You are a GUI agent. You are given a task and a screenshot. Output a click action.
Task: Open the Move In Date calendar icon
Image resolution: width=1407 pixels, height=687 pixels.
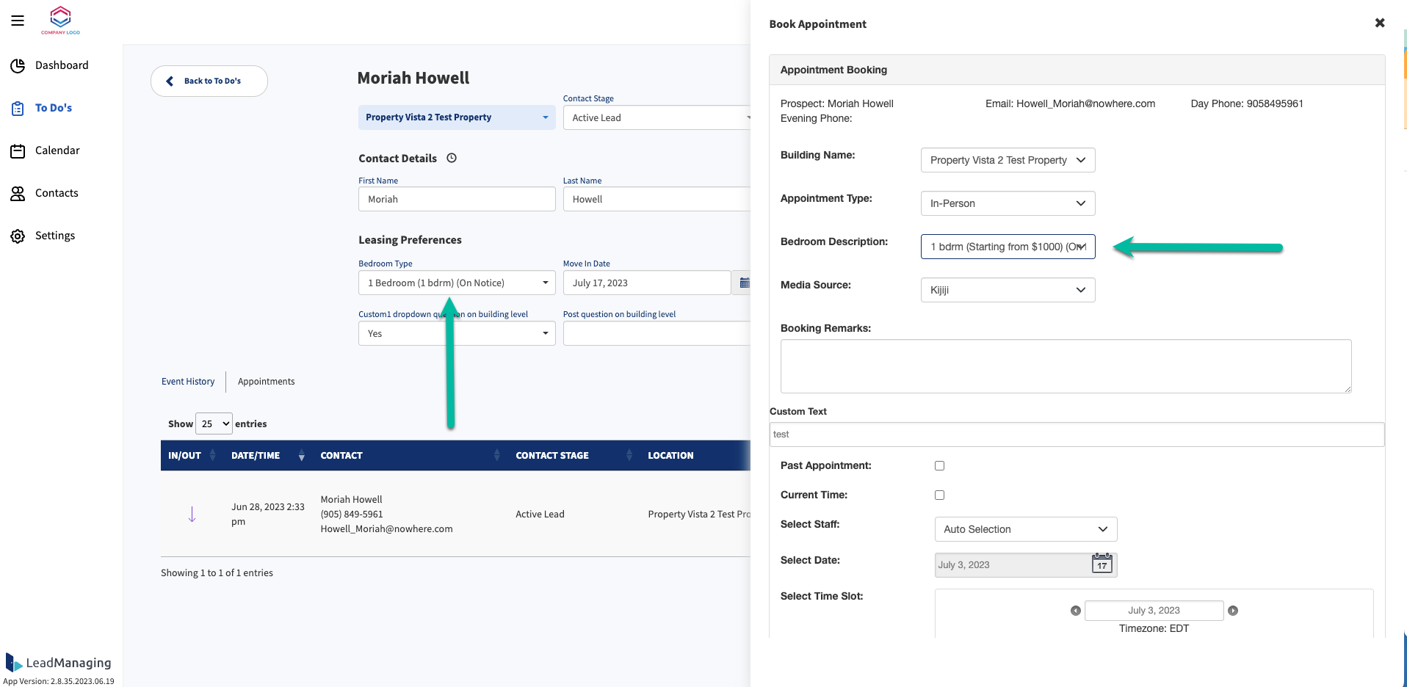click(743, 283)
